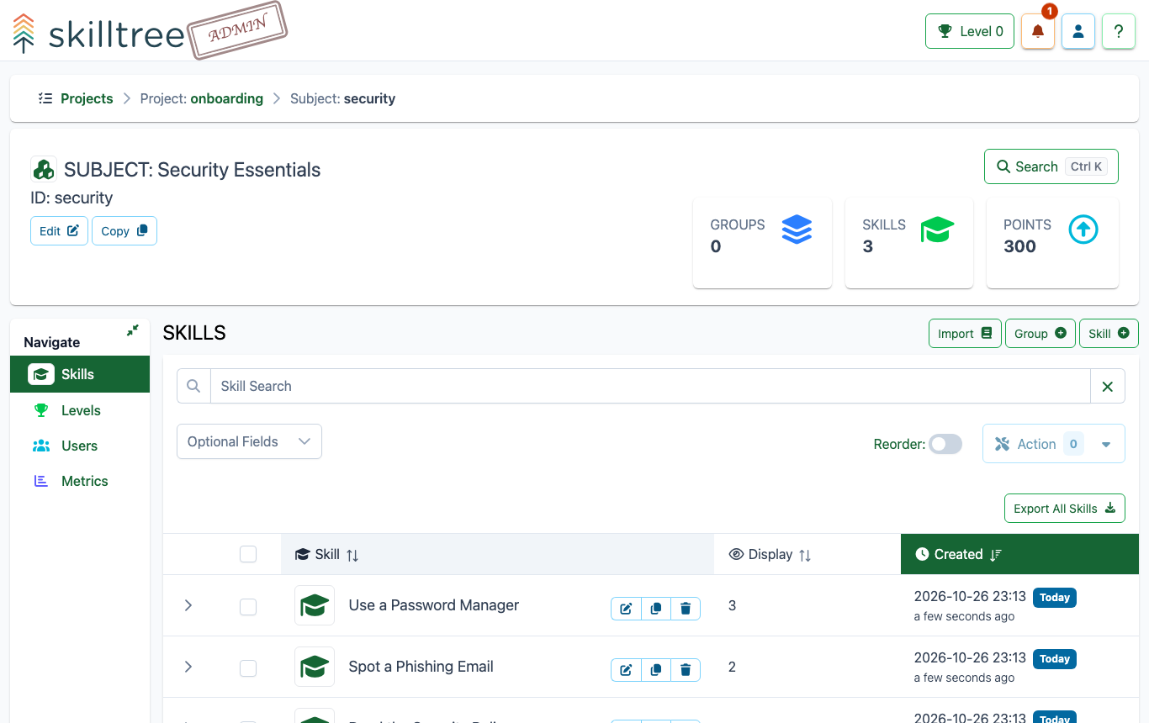Click into the Skill Search field
The image size is (1149, 723).
(650, 386)
